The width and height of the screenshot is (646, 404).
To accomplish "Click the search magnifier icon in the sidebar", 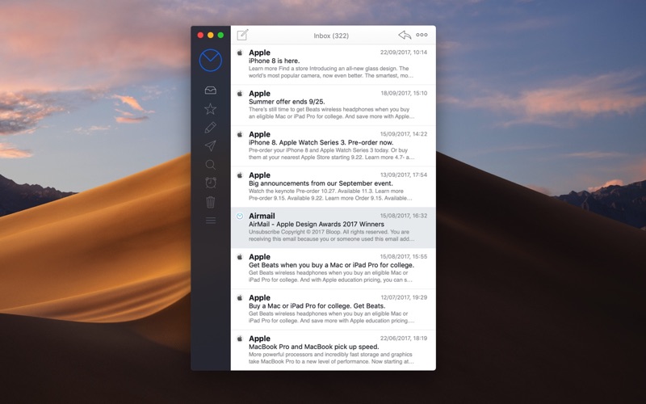I will pos(210,165).
